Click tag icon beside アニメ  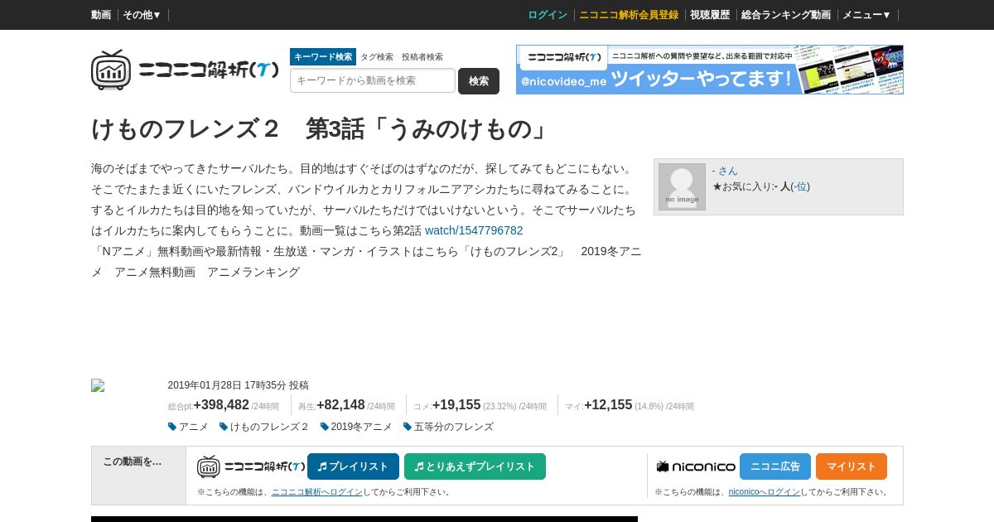pyautogui.click(x=172, y=427)
